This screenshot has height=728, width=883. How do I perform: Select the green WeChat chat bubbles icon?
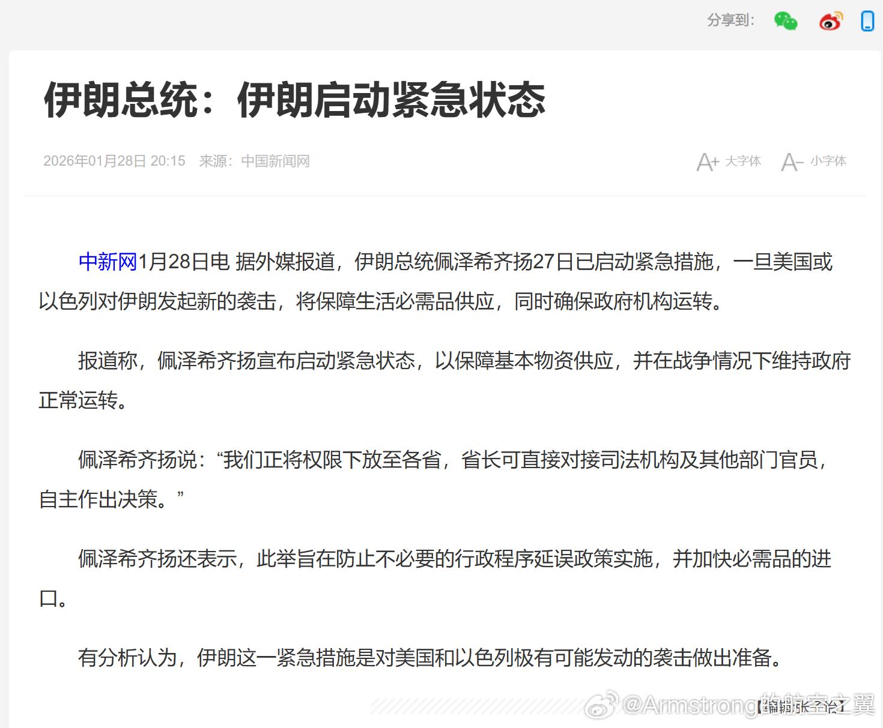click(x=787, y=20)
